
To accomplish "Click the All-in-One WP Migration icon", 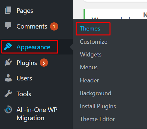I will pyautogui.click(x=8, y=109).
